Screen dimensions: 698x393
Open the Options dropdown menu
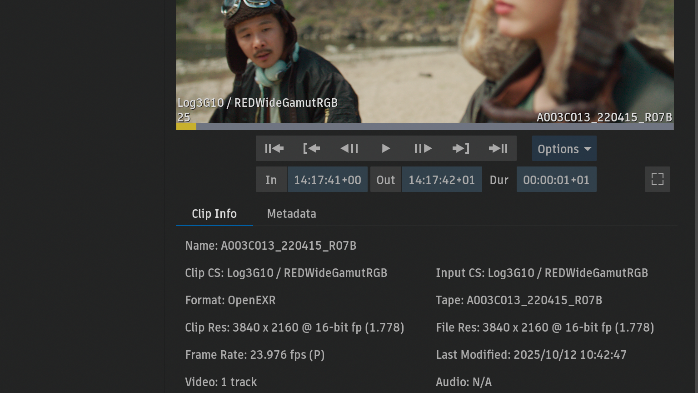564,149
